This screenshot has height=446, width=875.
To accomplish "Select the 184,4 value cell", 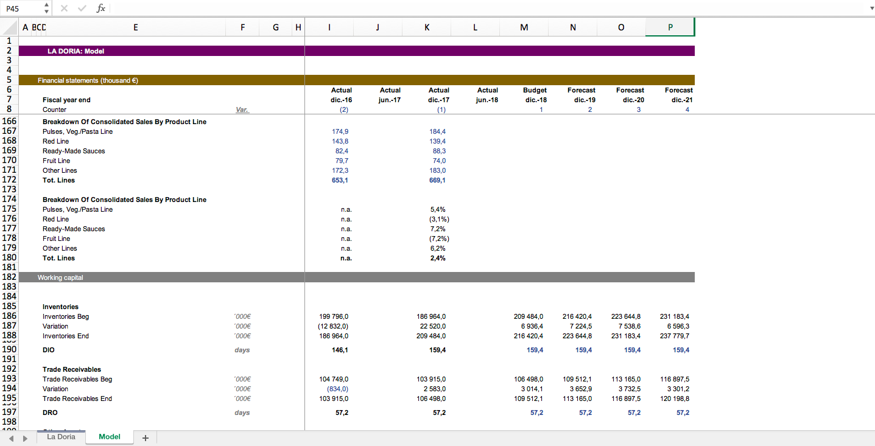I will click(438, 131).
